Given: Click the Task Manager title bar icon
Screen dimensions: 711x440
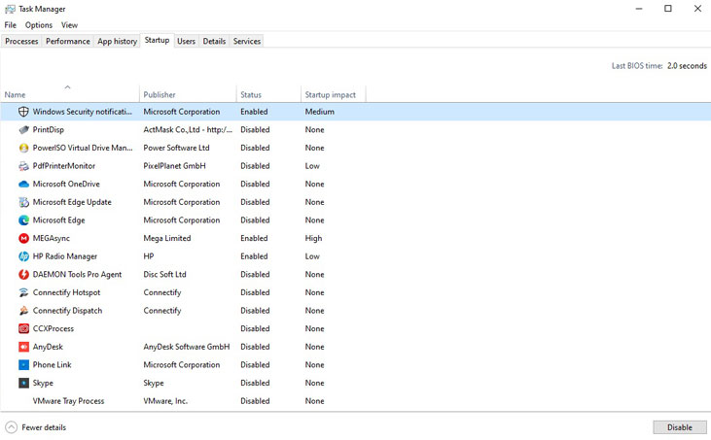Looking at the screenshot, I should click(10, 9).
